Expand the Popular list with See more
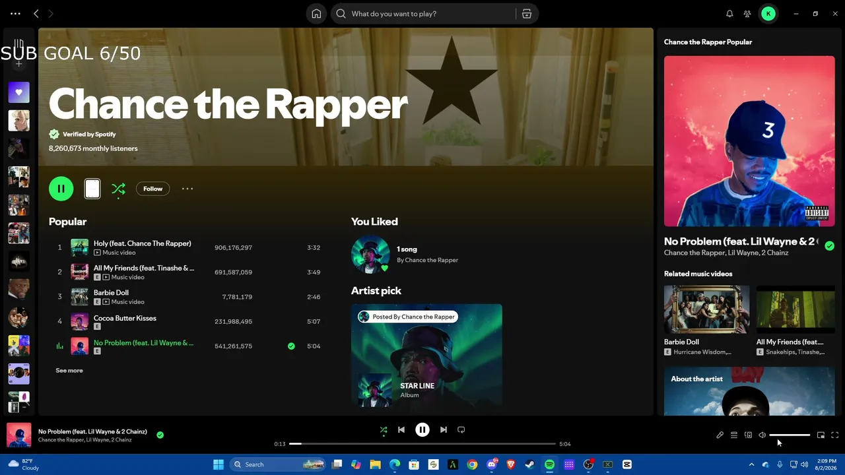The image size is (845, 475). click(x=69, y=371)
